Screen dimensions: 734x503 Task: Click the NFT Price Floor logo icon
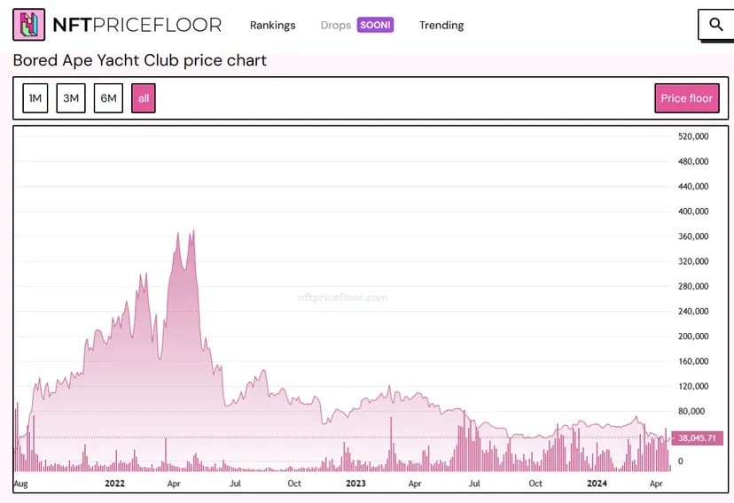coord(29,25)
